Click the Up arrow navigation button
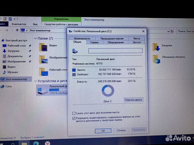The height and width of the screenshot is (145, 194). click(17, 30)
